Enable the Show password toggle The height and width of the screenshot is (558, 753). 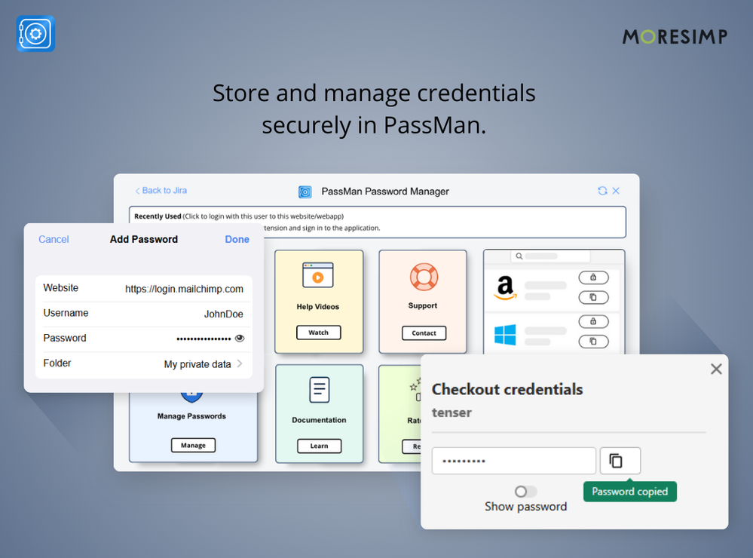click(x=525, y=489)
